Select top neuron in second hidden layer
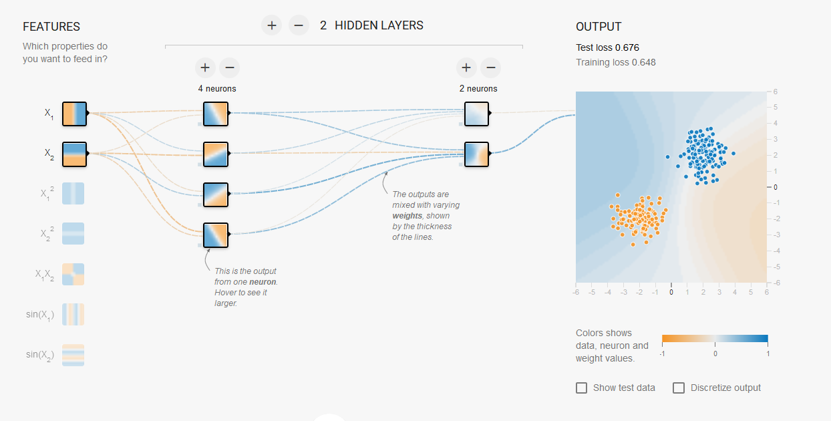The height and width of the screenshot is (421, 831). (477, 114)
